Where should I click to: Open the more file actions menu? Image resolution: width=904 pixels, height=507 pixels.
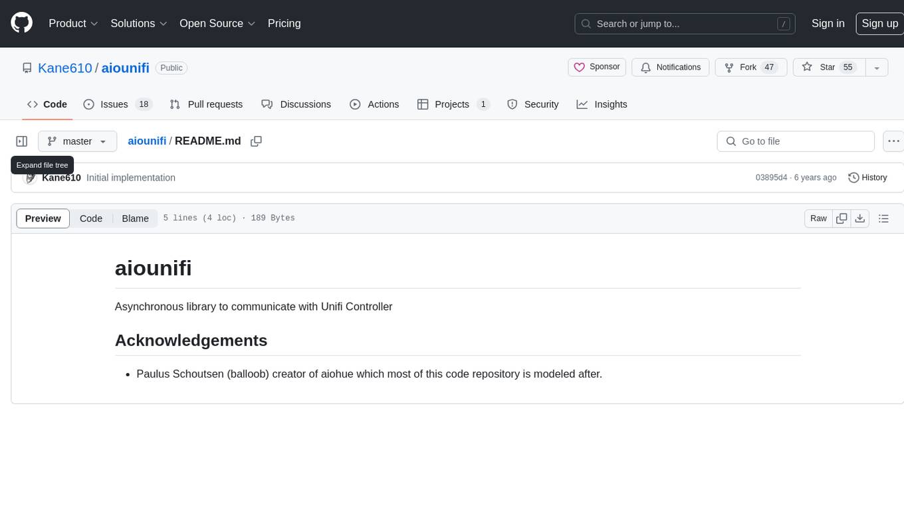(893, 141)
